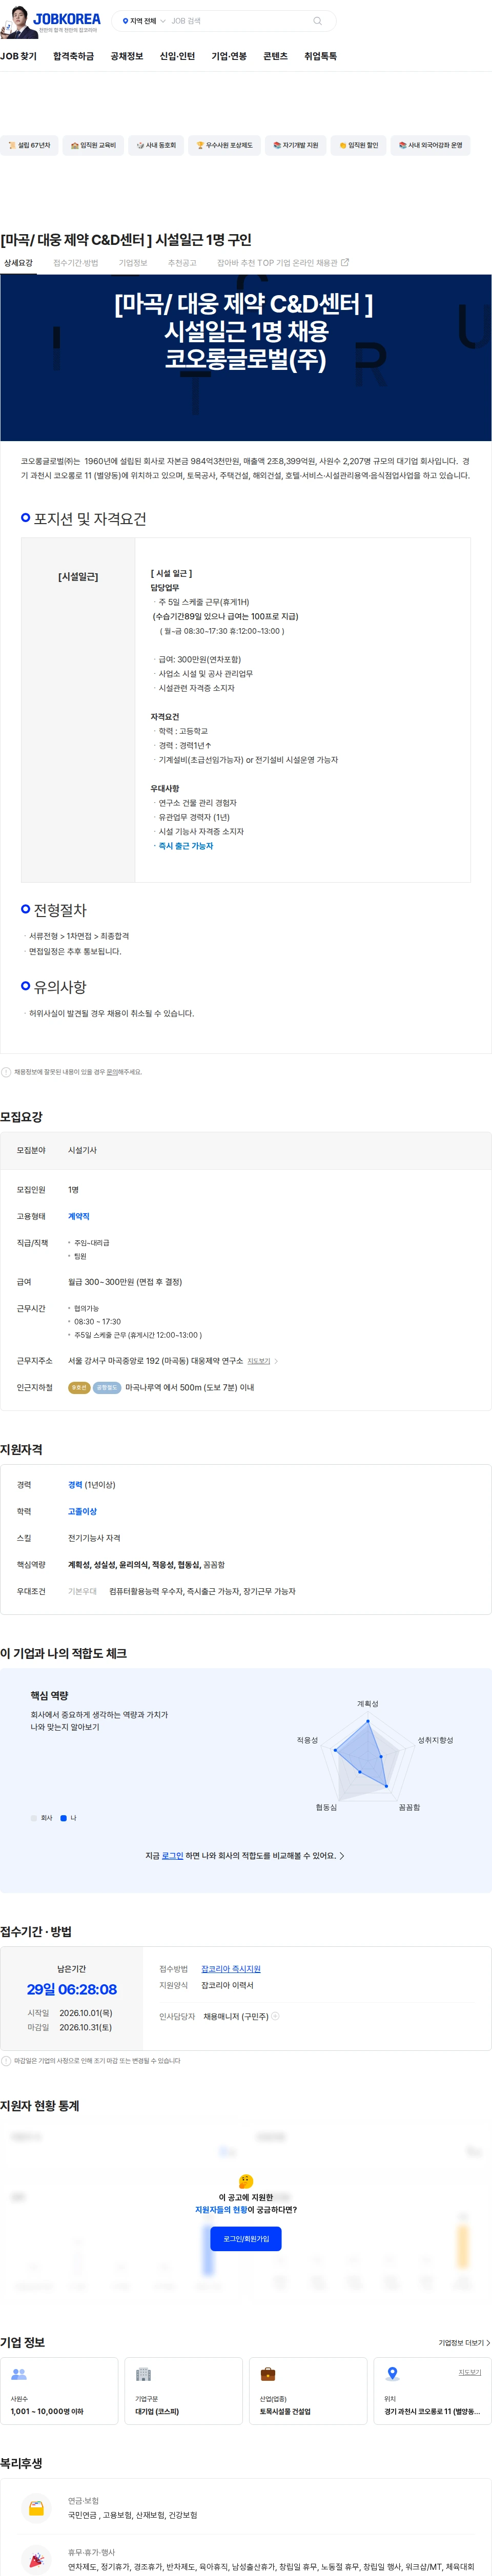This screenshot has height=2576, width=492.
Task: Click the arrow after work address 지도보기
Action: pos(276,1361)
